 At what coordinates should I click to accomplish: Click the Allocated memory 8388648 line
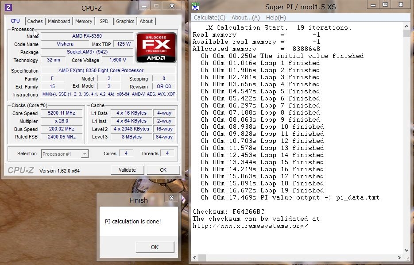coord(256,49)
